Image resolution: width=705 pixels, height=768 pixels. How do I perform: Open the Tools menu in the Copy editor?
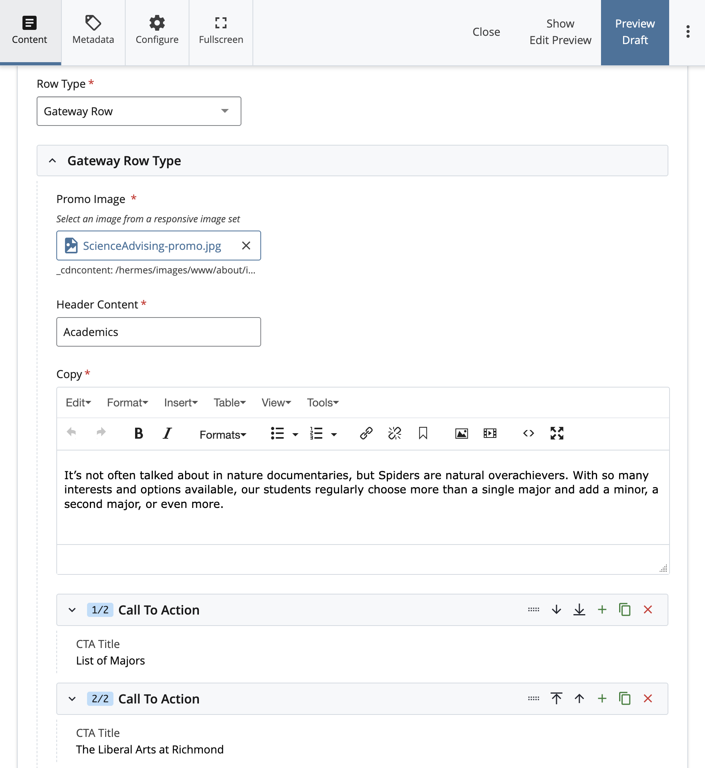pyautogui.click(x=322, y=402)
